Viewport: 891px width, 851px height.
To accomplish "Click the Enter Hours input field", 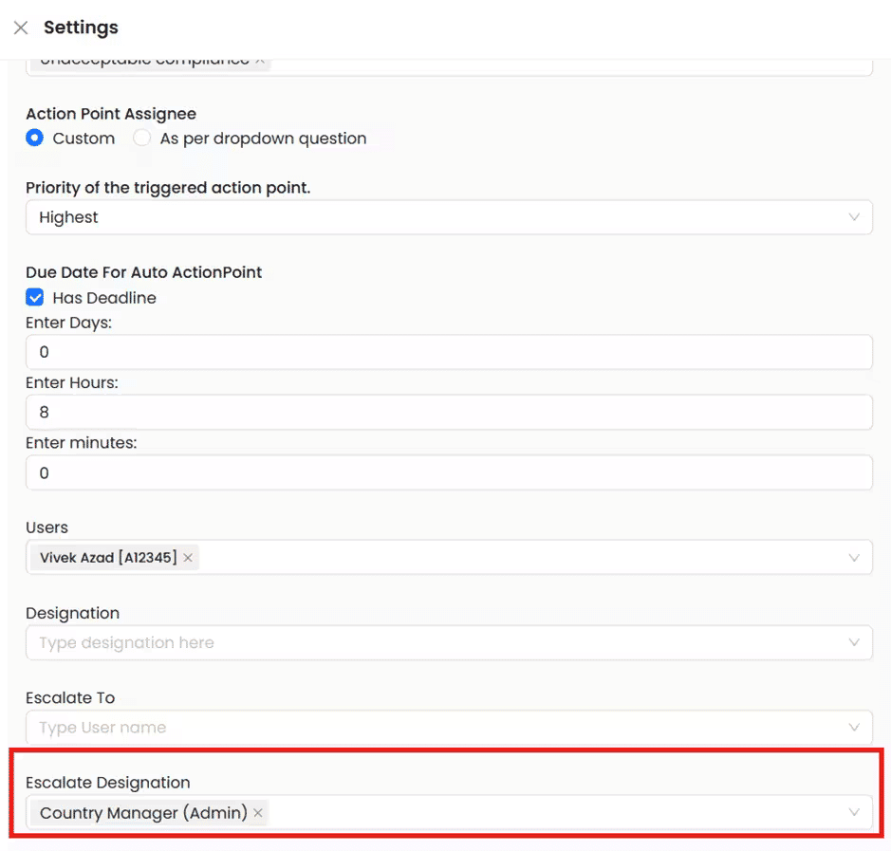I will point(448,413).
